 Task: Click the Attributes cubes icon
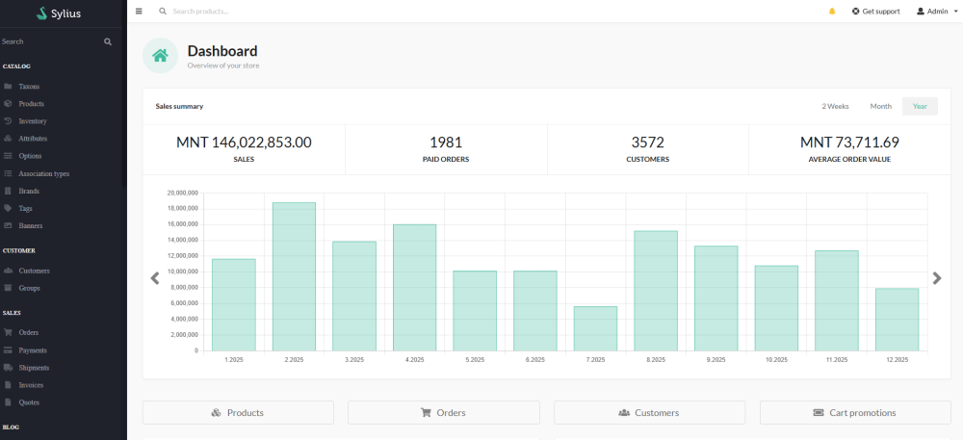(8, 139)
